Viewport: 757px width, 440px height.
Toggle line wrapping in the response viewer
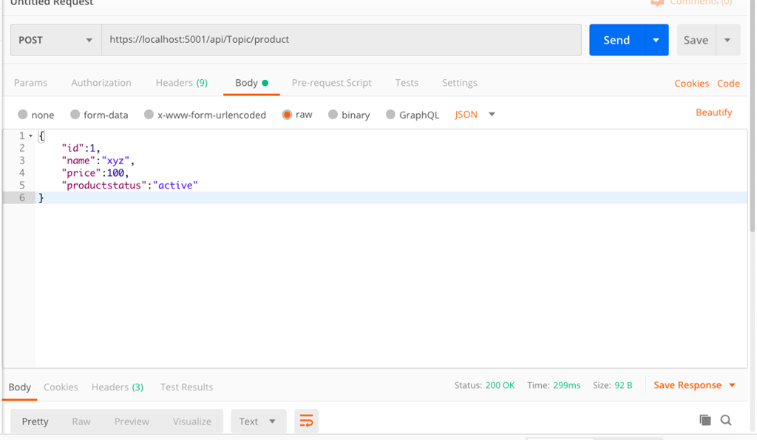(x=306, y=419)
